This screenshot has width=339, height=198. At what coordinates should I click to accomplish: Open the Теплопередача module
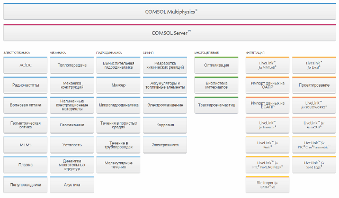[72, 65]
